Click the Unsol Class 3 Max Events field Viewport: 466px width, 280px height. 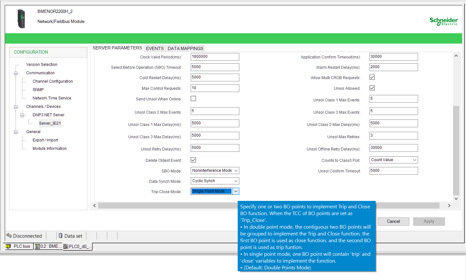(394, 111)
